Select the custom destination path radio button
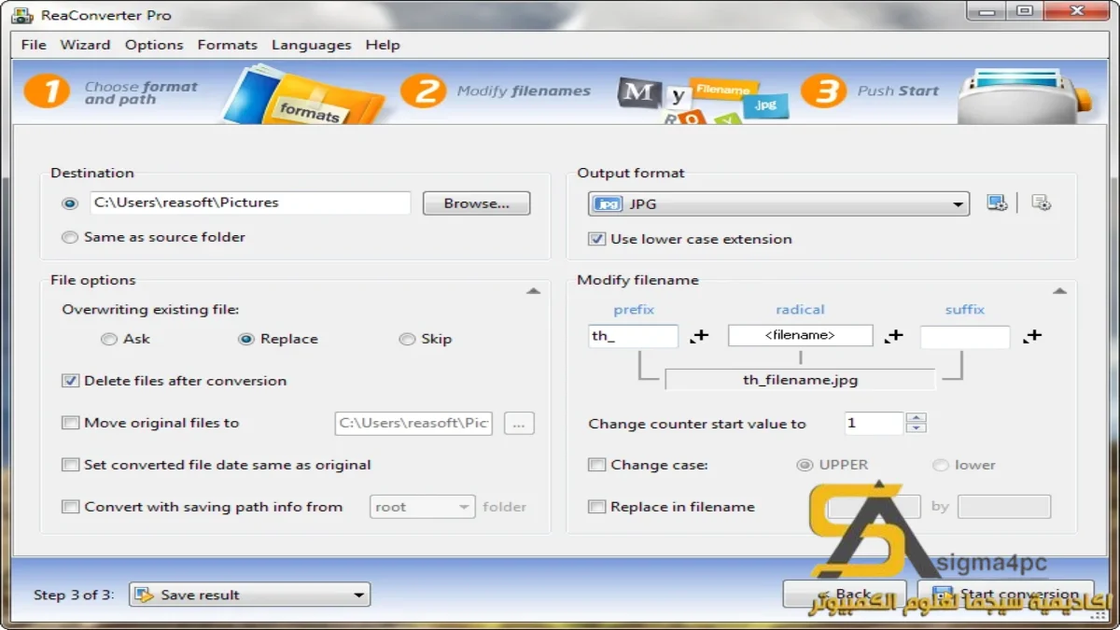Image resolution: width=1120 pixels, height=630 pixels. click(x=69, y=203)
